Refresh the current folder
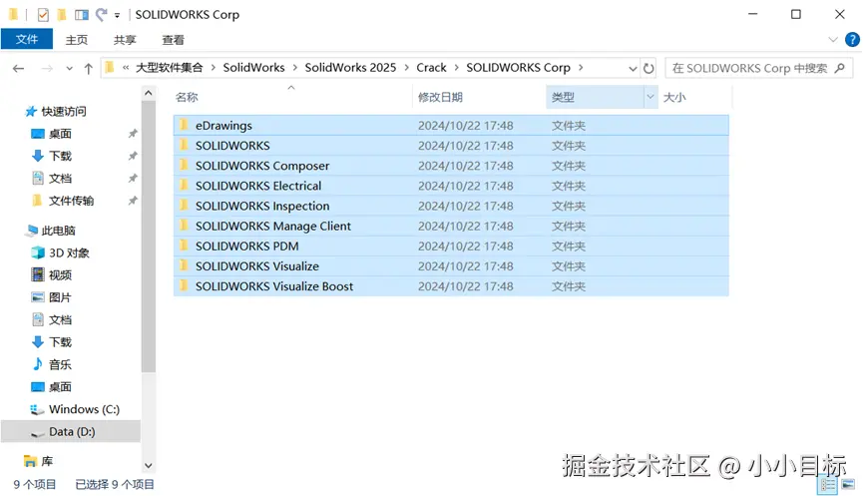Viewport: 863px width, 496px height. pos(648,68)
